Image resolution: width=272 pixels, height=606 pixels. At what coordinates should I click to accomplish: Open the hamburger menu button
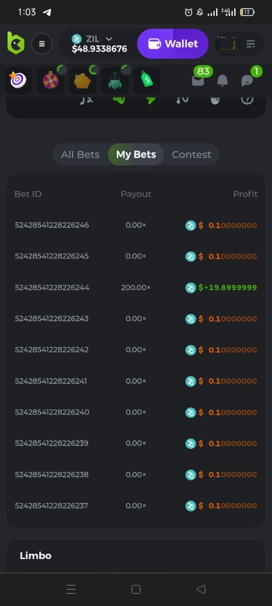click(42, 44)
